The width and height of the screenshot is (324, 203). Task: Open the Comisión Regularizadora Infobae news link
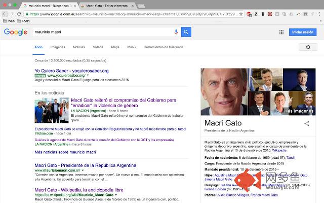pos(110,129)
